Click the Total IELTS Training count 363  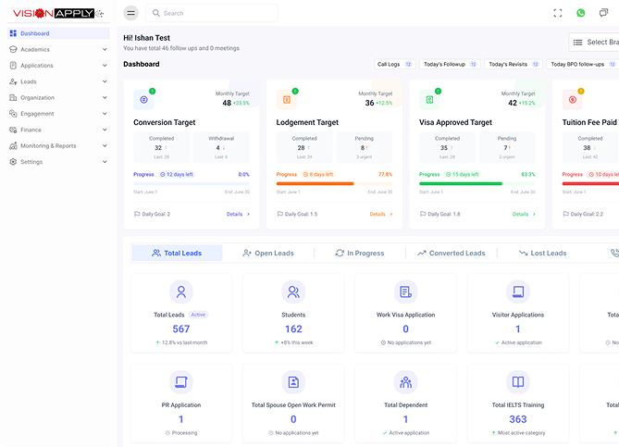[518, 419]
